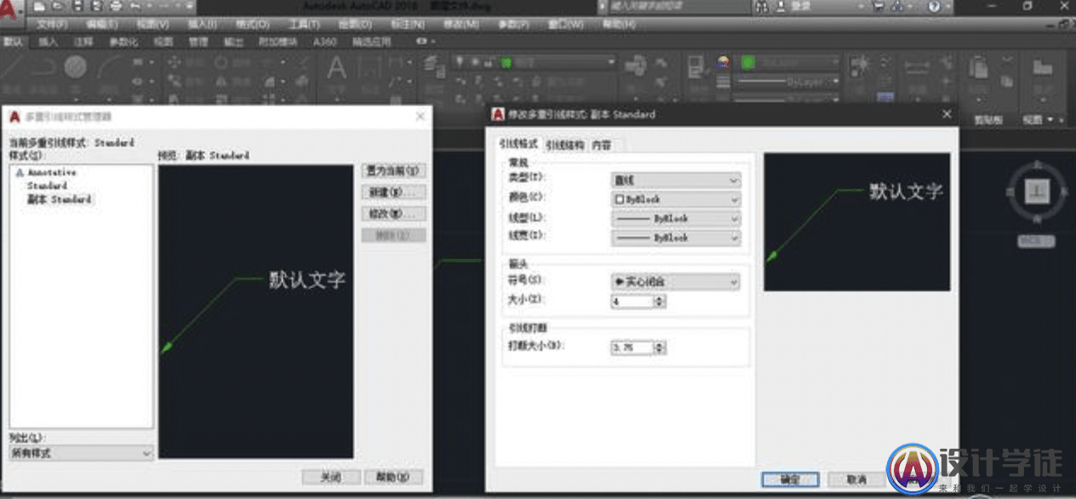
Task: Click the 置为当前 button
Action: pyautogui.click(x=394, y=171)
